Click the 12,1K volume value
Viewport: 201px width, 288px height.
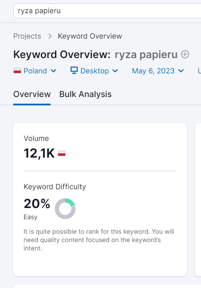39,153
